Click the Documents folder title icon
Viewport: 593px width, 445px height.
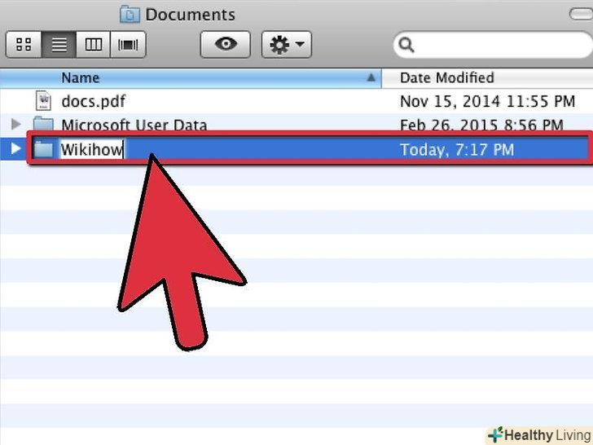point(130,15)
